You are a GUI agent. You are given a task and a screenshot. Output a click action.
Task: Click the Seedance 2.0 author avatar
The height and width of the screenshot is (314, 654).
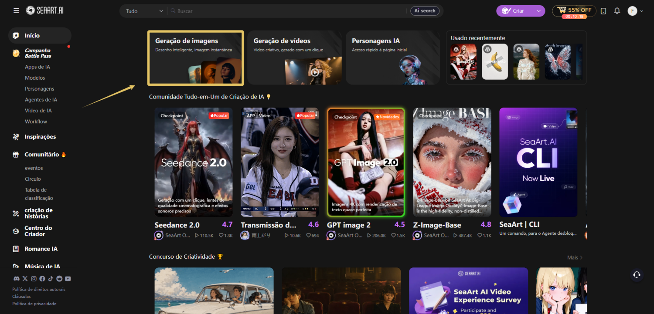coord(159,235)
